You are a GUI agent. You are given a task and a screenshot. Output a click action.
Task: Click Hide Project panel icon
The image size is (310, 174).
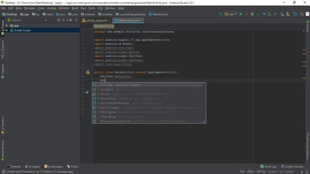pyautogui.click(x=77, y=20)
